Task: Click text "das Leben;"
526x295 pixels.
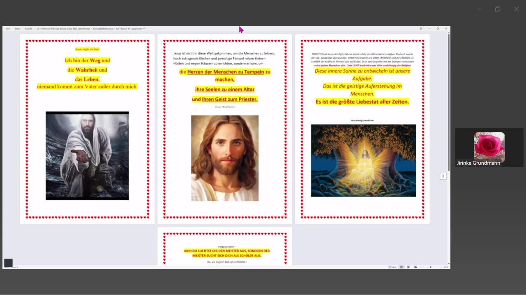Action: pyautogui.click(x=87, y=79)
